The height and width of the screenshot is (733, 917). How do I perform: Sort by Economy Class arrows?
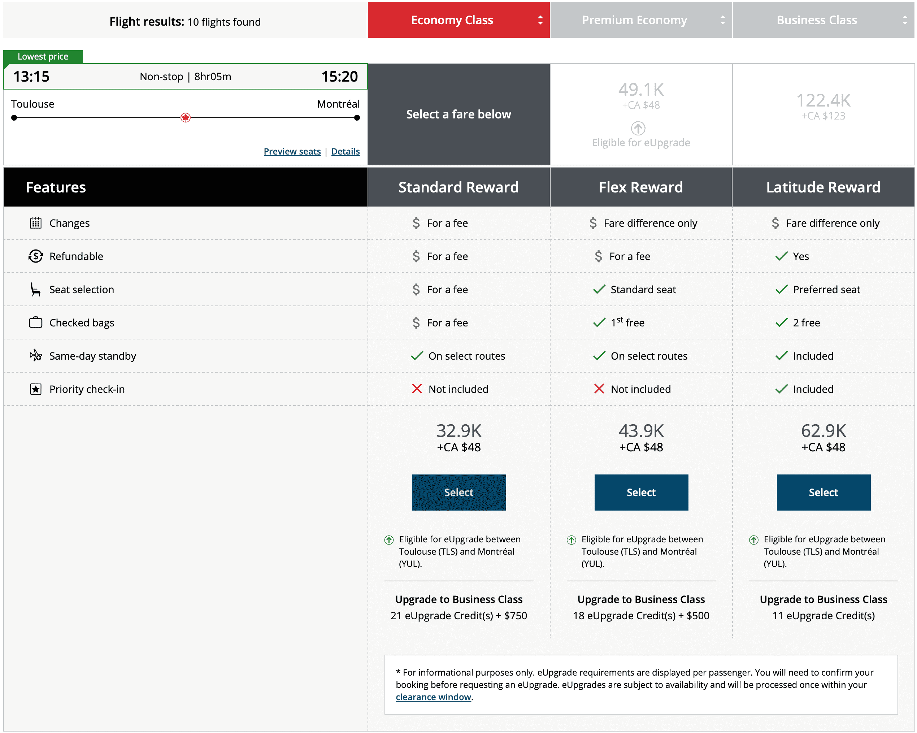(x=540, y=20)
